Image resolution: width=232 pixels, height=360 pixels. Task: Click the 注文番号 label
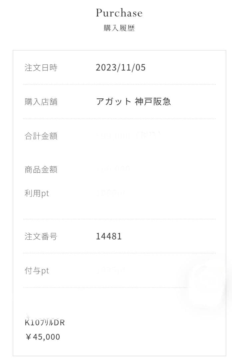pos(41,237)
